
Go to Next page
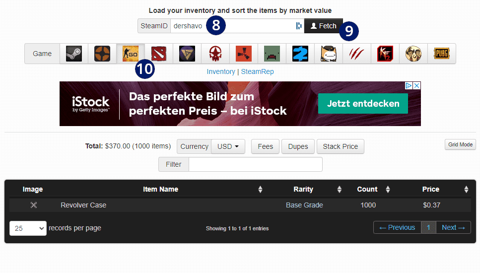(453, 227)
